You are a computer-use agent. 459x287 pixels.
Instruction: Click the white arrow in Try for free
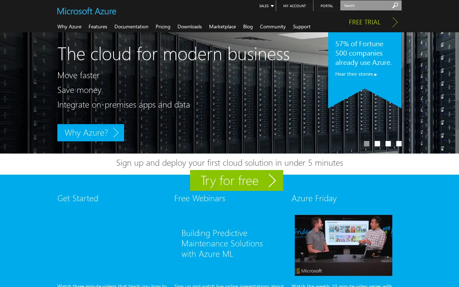(x=272, y=181)
